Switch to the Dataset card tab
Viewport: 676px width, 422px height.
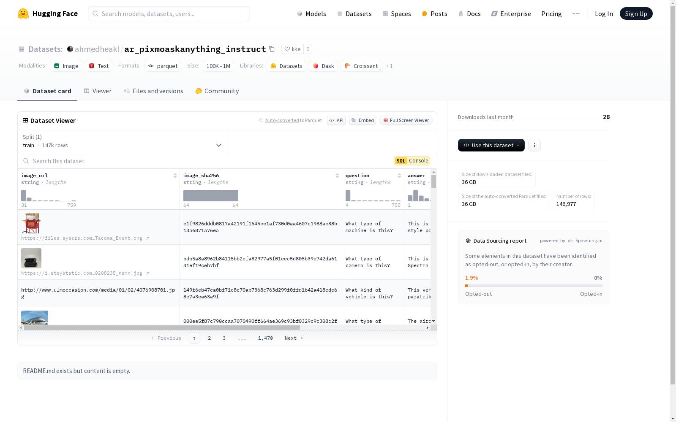coord(47,91)
